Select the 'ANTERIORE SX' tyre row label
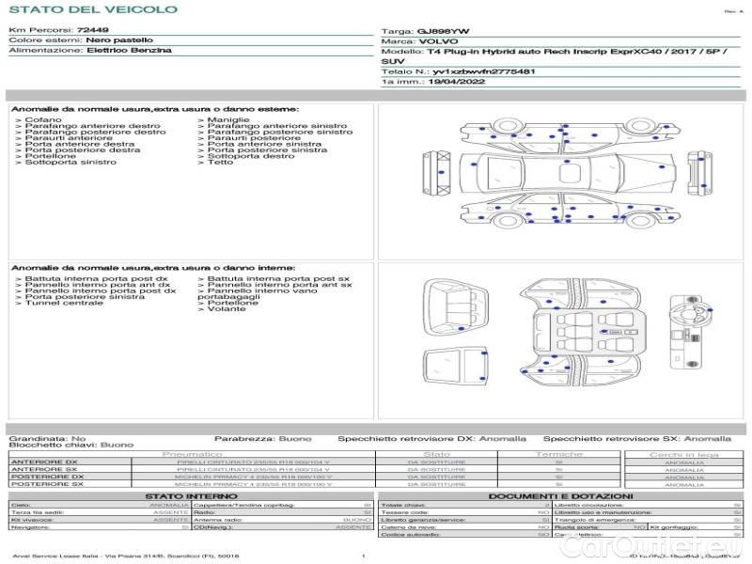 coord(44,469)
